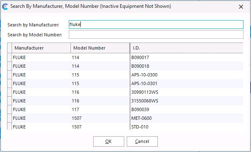Select the STD-010 I.D. cell

point(186,126)
